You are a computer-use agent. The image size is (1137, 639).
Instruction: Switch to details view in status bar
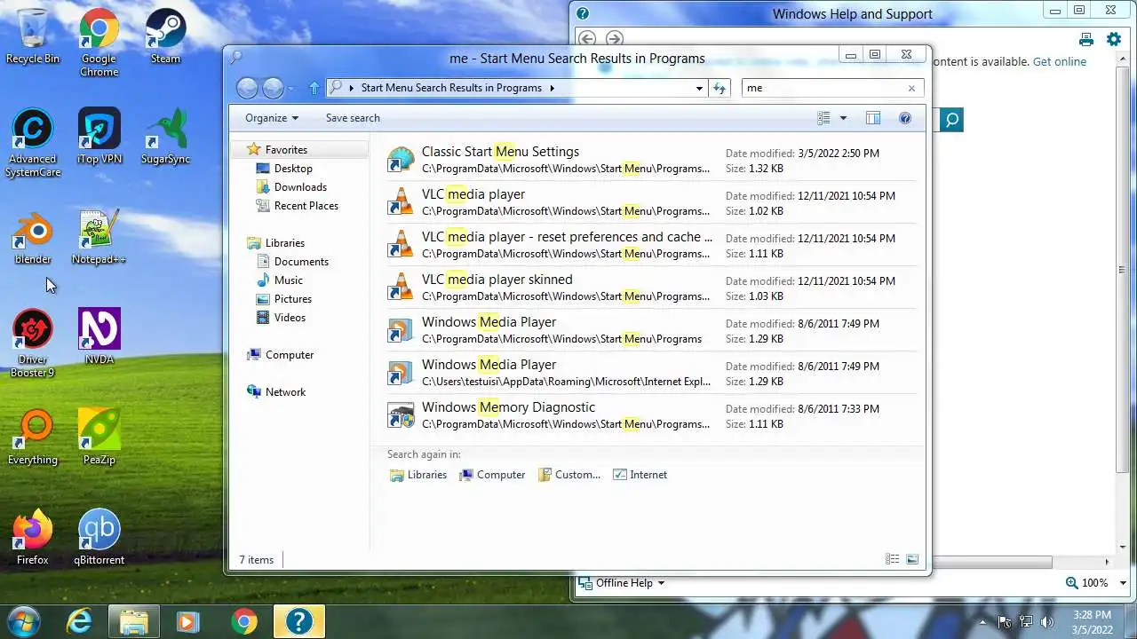[892, 559]
